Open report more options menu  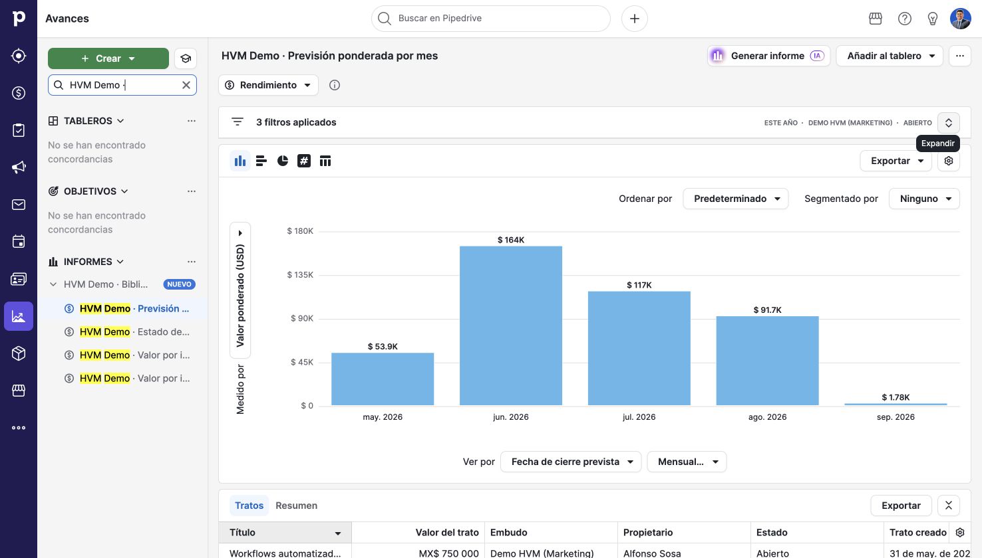tap(960, 56)
